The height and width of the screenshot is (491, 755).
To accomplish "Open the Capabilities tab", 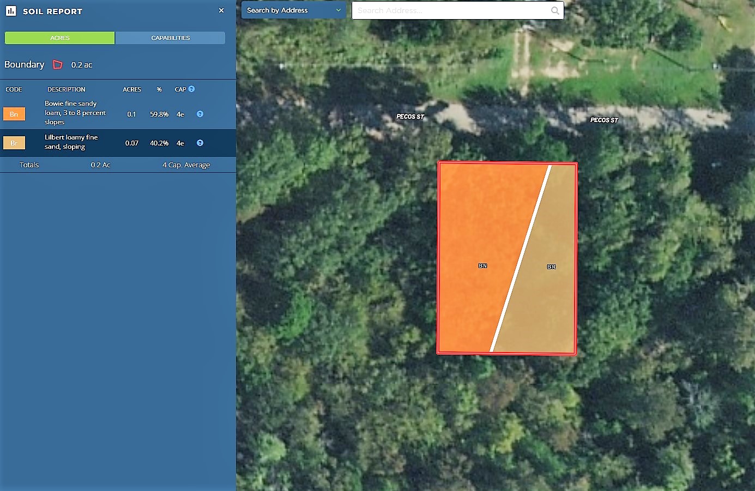I will (170, 38).
